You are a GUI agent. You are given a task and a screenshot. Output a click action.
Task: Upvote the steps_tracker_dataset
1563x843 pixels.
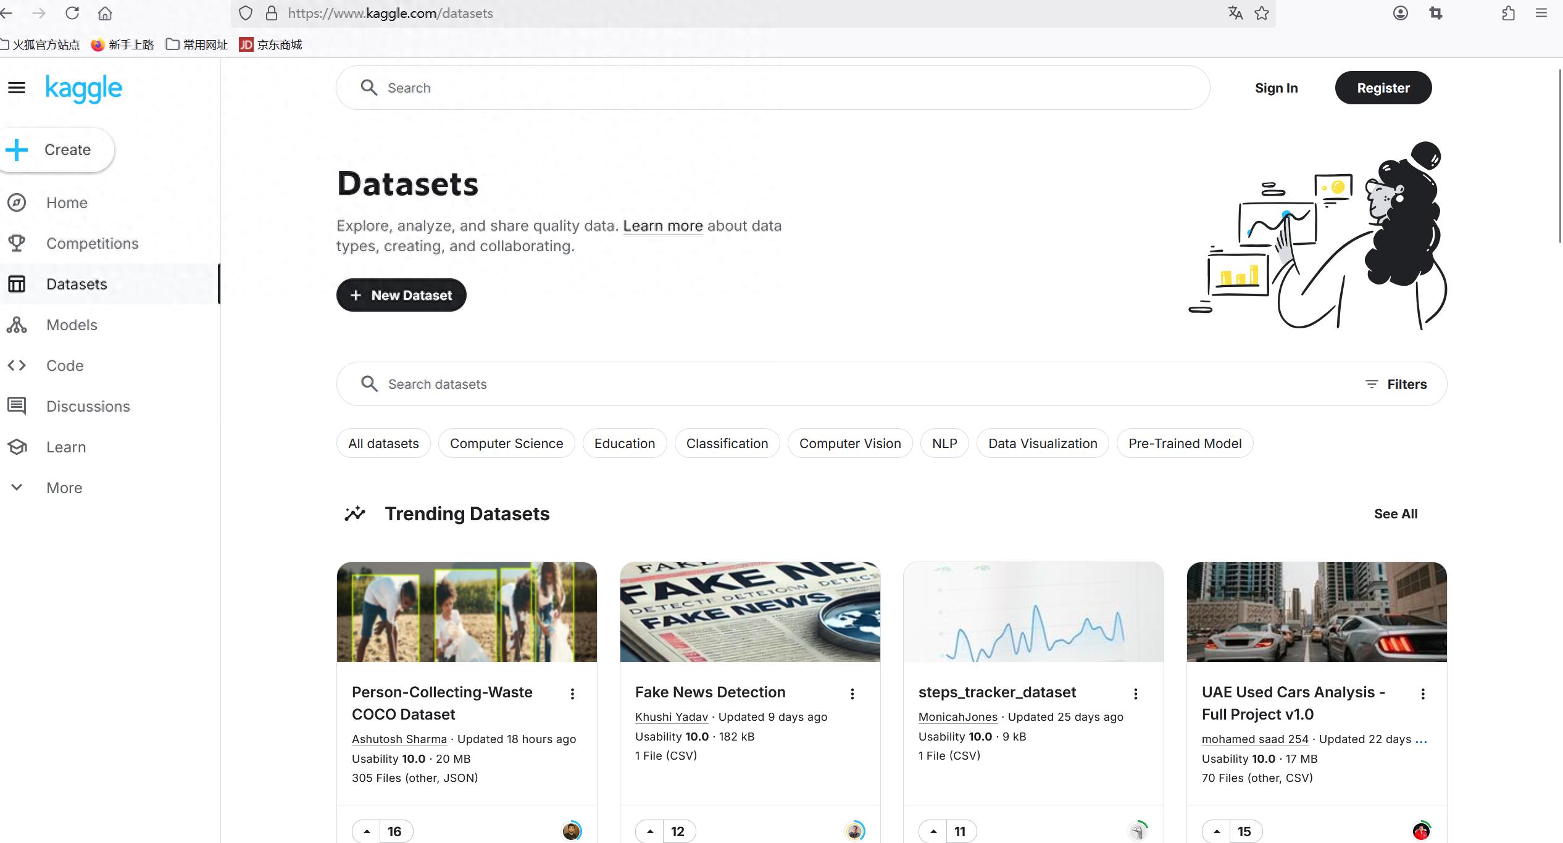(933, 831)
